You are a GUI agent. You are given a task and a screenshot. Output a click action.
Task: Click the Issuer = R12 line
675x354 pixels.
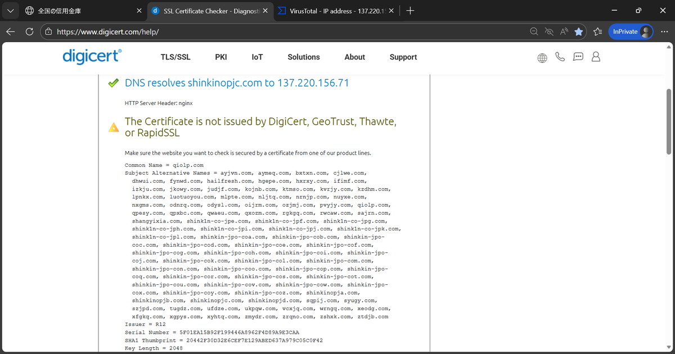pos(145,324)
